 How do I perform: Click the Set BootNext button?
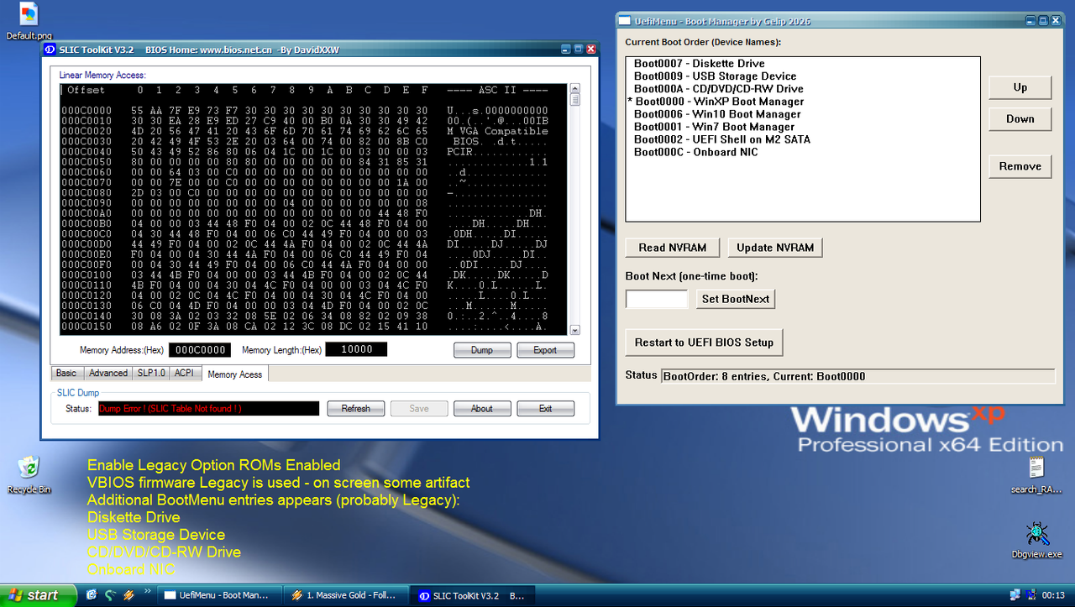tap(736, 299)
